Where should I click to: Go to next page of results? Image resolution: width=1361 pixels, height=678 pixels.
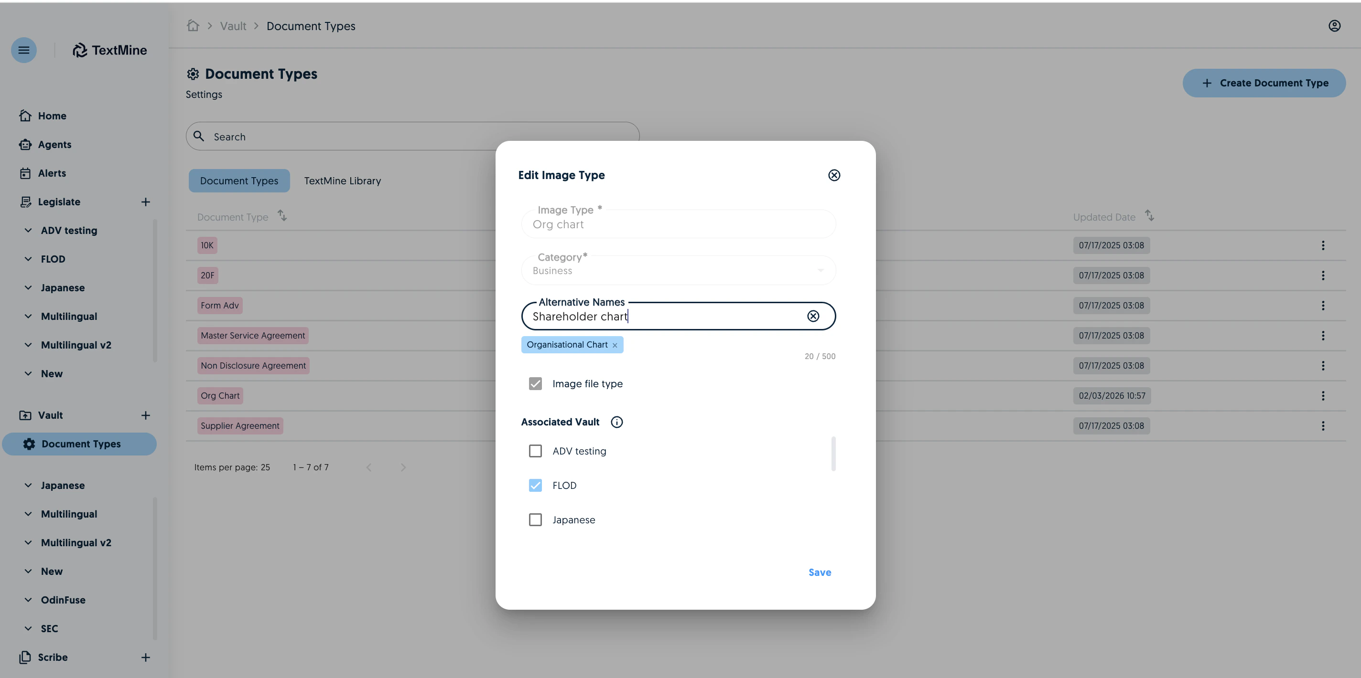[403, 467]
